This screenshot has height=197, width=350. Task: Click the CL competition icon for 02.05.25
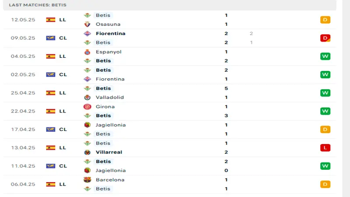tap(50, 74)
